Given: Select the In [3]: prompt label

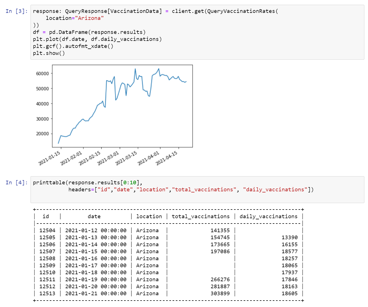Looking at the screenshot, I should point(17,11).
